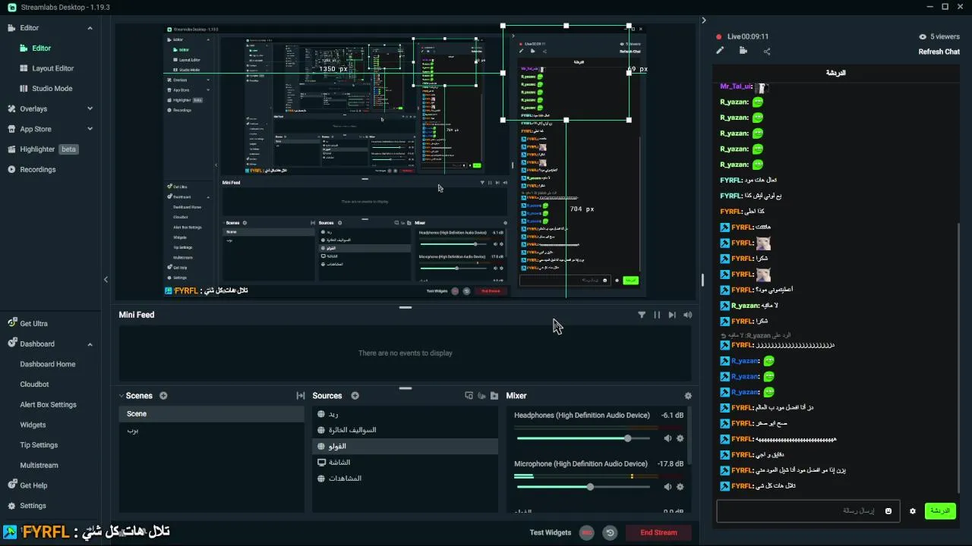Collapse the Editor sidebar section
The height and width of the screenshot is (546, 972).
click(x=90, y=28)
